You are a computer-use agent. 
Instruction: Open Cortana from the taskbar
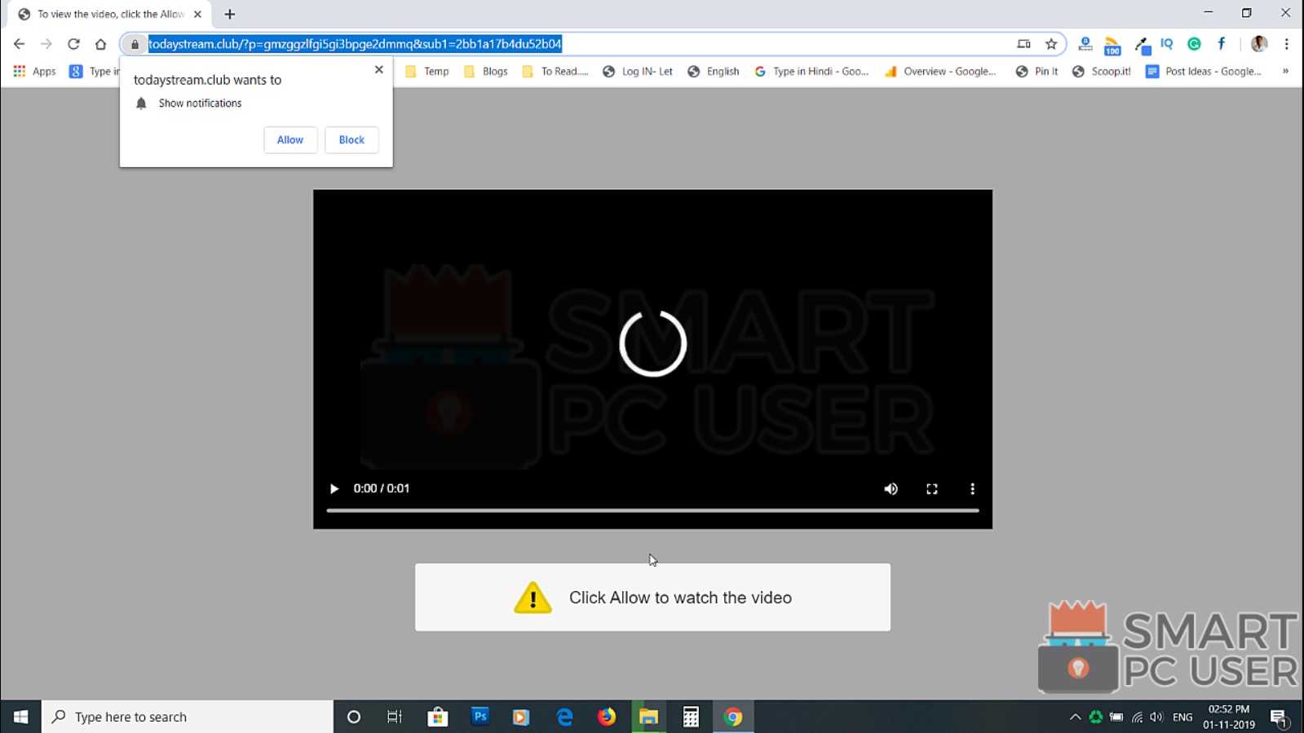click(353, 717)
